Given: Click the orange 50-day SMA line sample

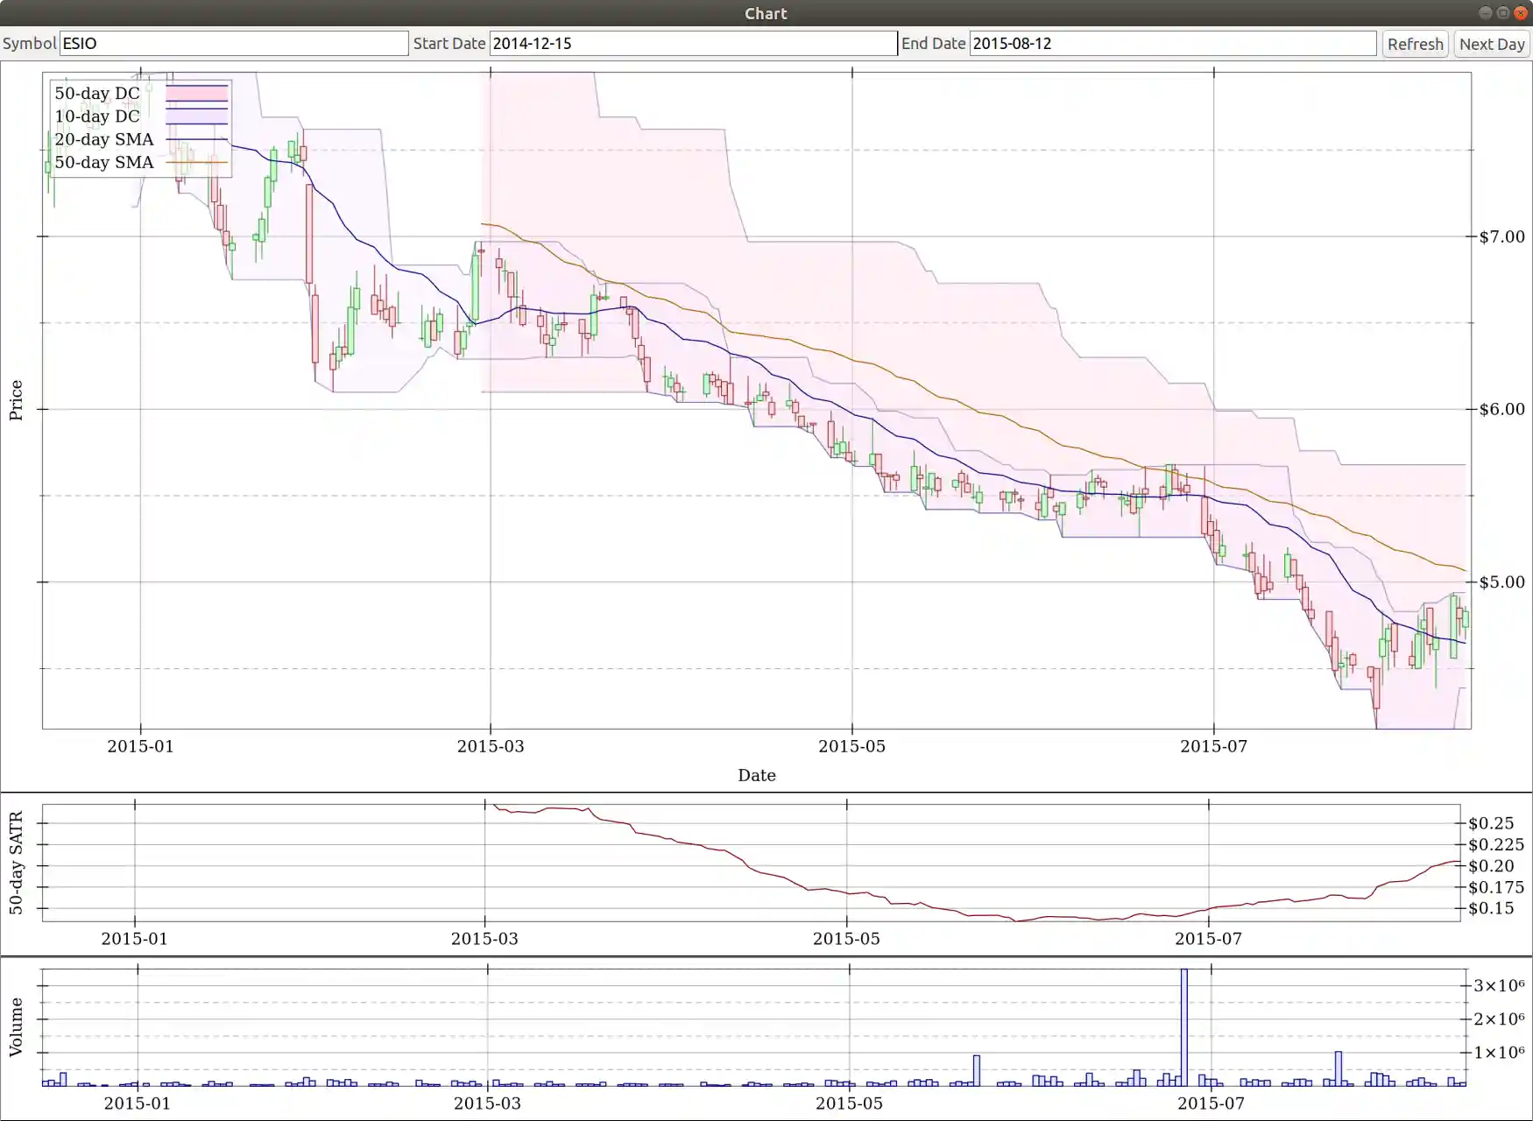Looking at the screenshot, I should click(196, 162).
